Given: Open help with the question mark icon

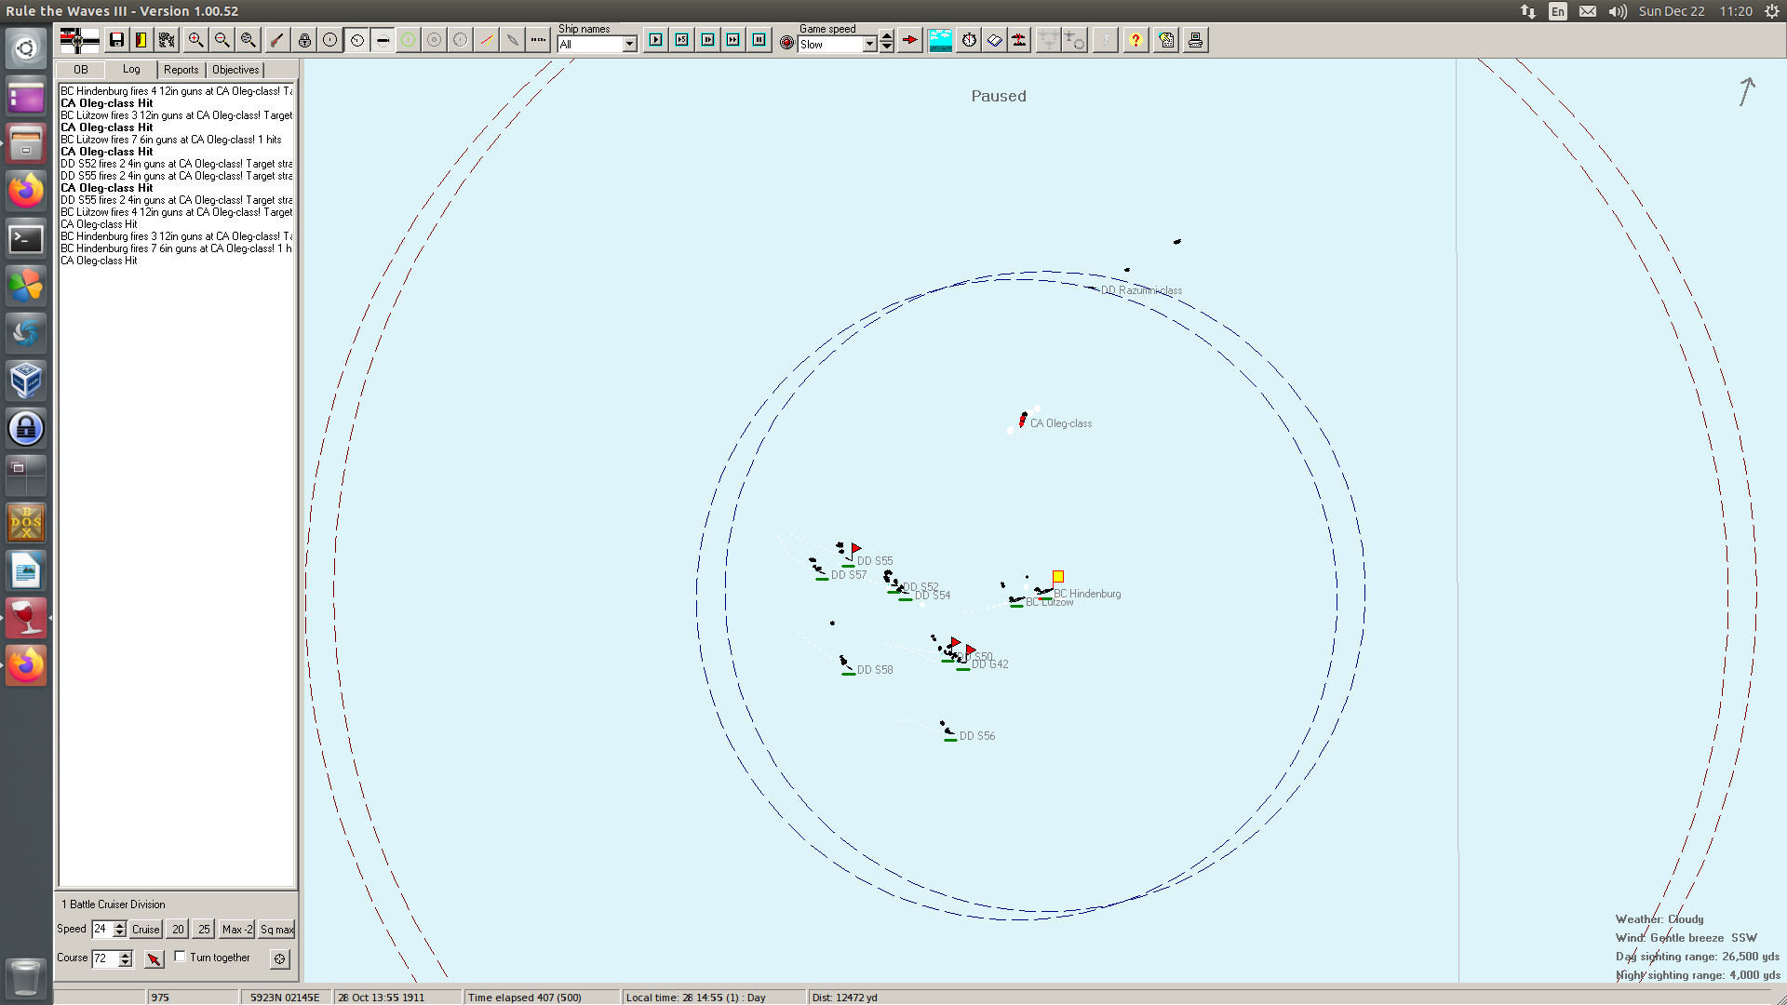Looking at the screenshot, I should coord(1135,40).
